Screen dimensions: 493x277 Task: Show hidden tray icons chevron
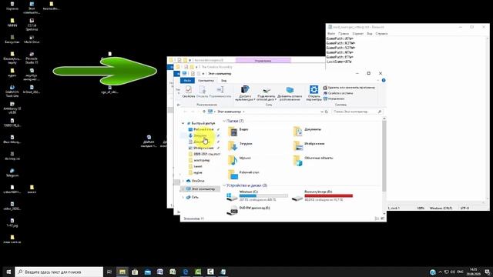click(440, 272)
